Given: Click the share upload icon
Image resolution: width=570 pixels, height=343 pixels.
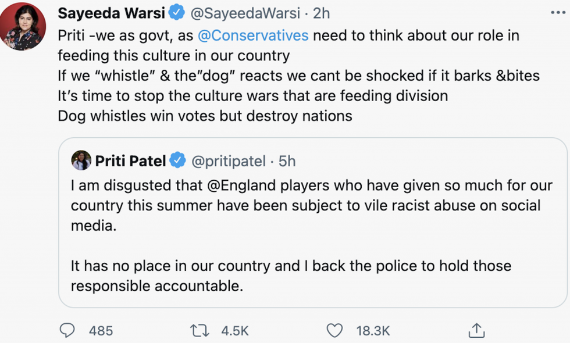Looking at the screenshot, I should (x=476, y=331).
